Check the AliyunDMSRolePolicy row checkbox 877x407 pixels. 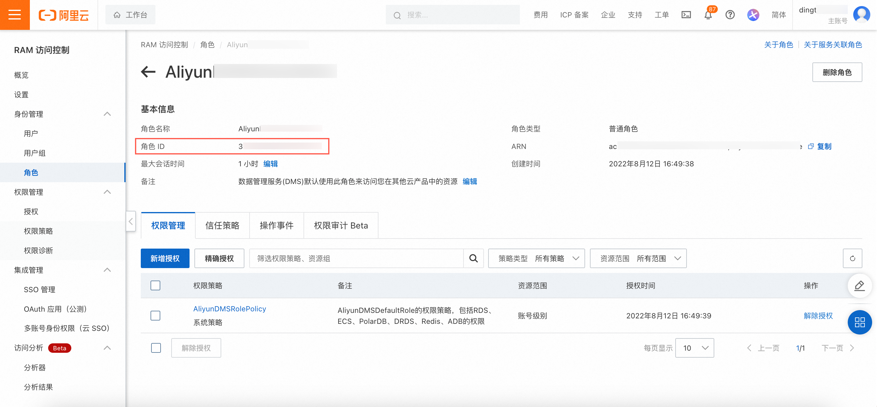[x=155, y=316]
